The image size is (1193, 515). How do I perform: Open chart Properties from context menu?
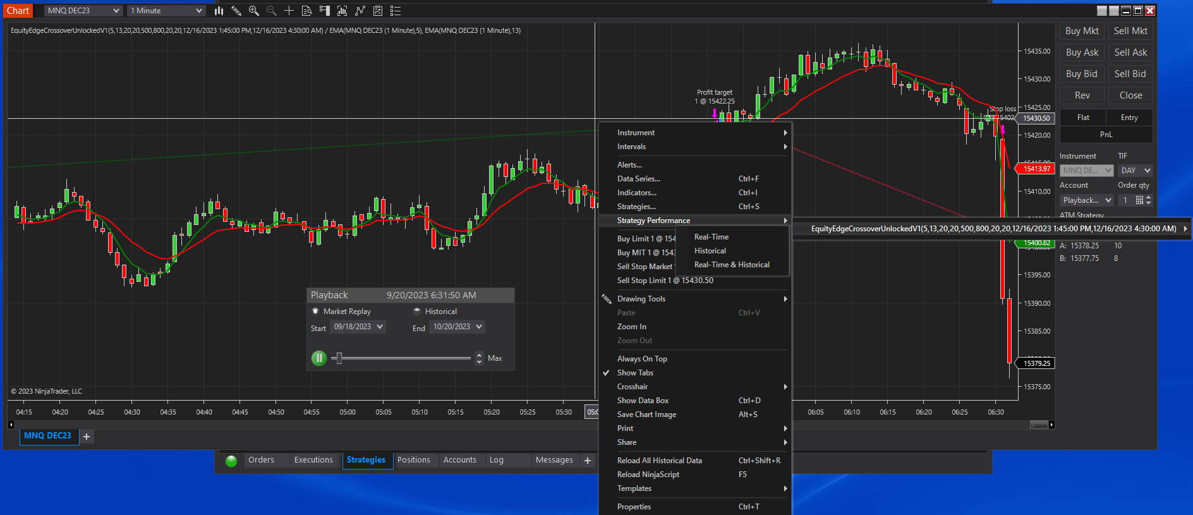[695, 507]
